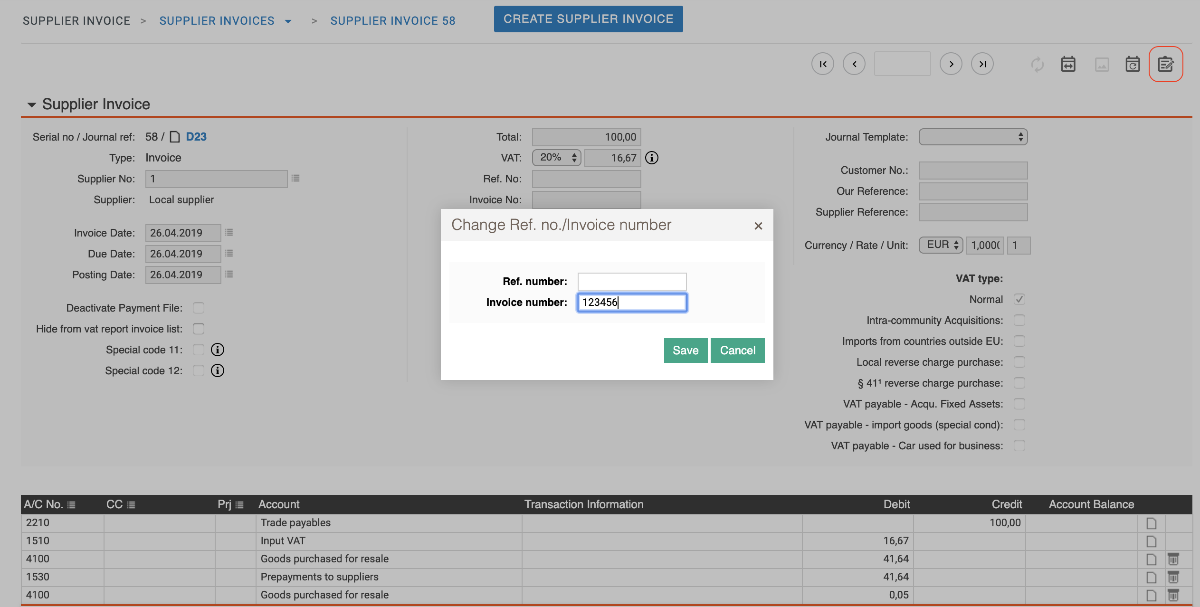
Task: Click Supplier Invoice 58 breadcrumb
Action: point(392,21)
